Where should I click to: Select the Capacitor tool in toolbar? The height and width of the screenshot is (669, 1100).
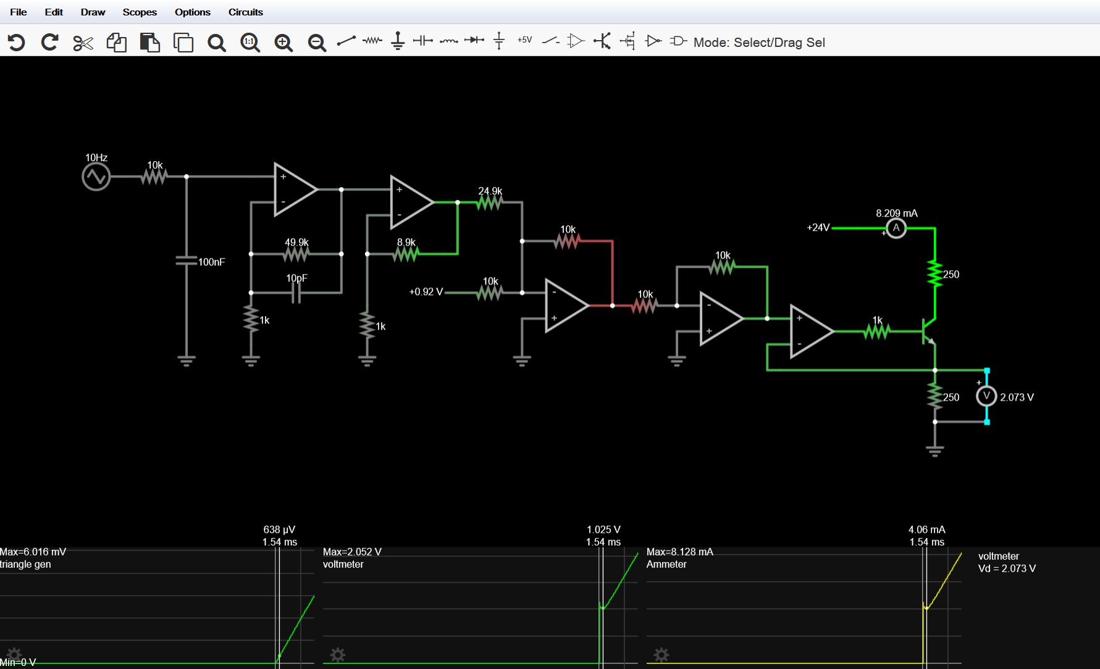423,41
